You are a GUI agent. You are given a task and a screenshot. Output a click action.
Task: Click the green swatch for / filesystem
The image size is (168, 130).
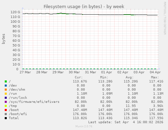point(6,81)
